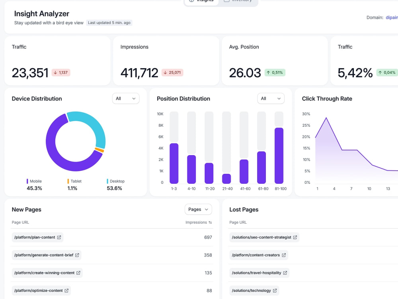
Task: Click the domain link next to Domain:
Action: tap(392, 18)
